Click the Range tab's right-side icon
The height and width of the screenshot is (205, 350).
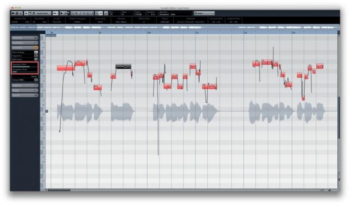(36, 90)
